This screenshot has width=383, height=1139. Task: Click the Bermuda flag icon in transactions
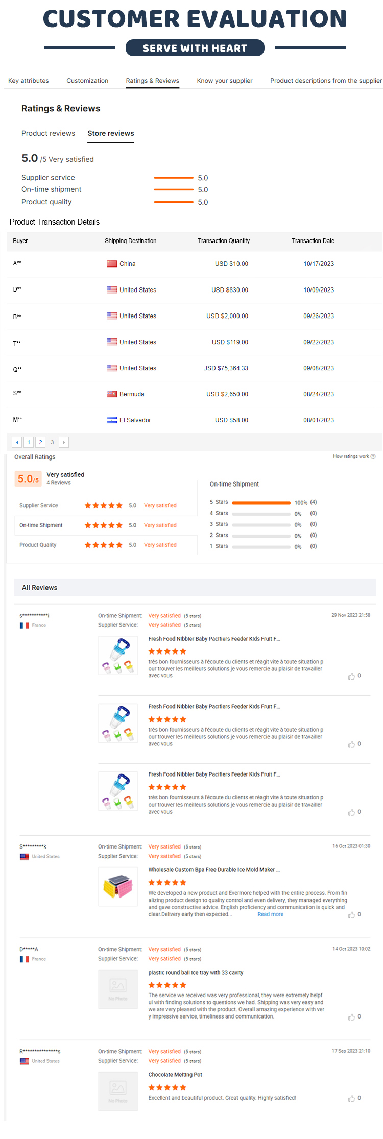(x=112, y=394)
